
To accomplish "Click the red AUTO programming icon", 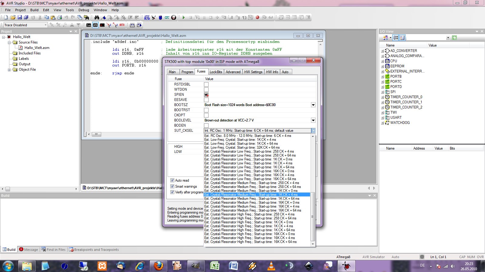I will (x=122, y=25).
